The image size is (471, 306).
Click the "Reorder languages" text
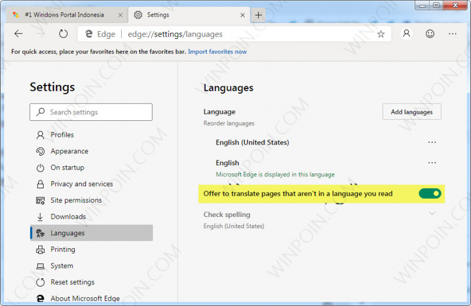(x=229, y=123)
